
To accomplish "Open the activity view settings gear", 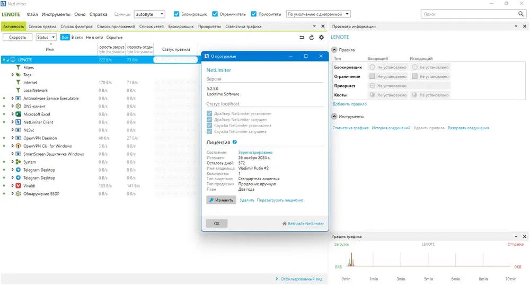I will pyautogui.click(x=322, y=38).
